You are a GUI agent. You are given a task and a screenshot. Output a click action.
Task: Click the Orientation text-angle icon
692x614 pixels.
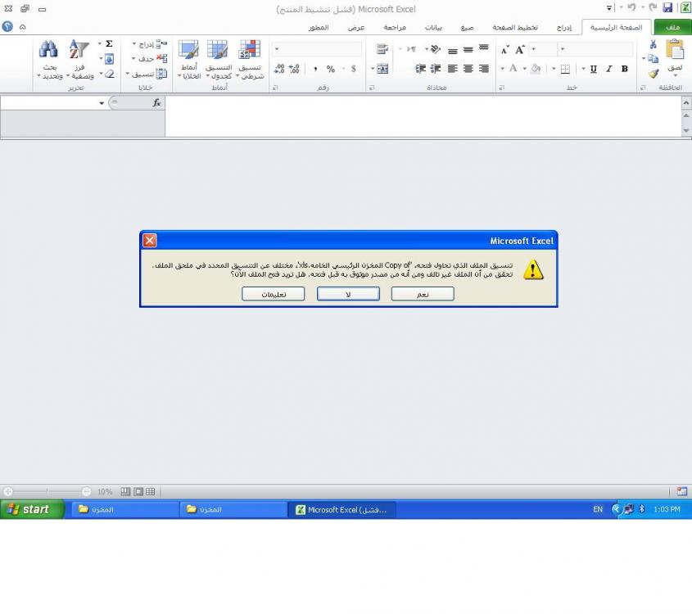435,49
